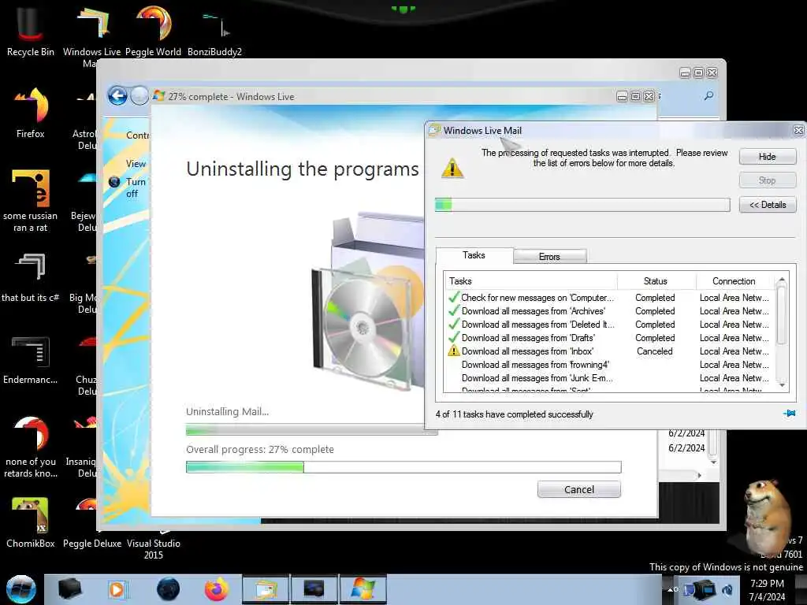This screenshot has width=807, height=605.
Task: Click the search magnifier in Control Panel window
Action: point(708,95)
